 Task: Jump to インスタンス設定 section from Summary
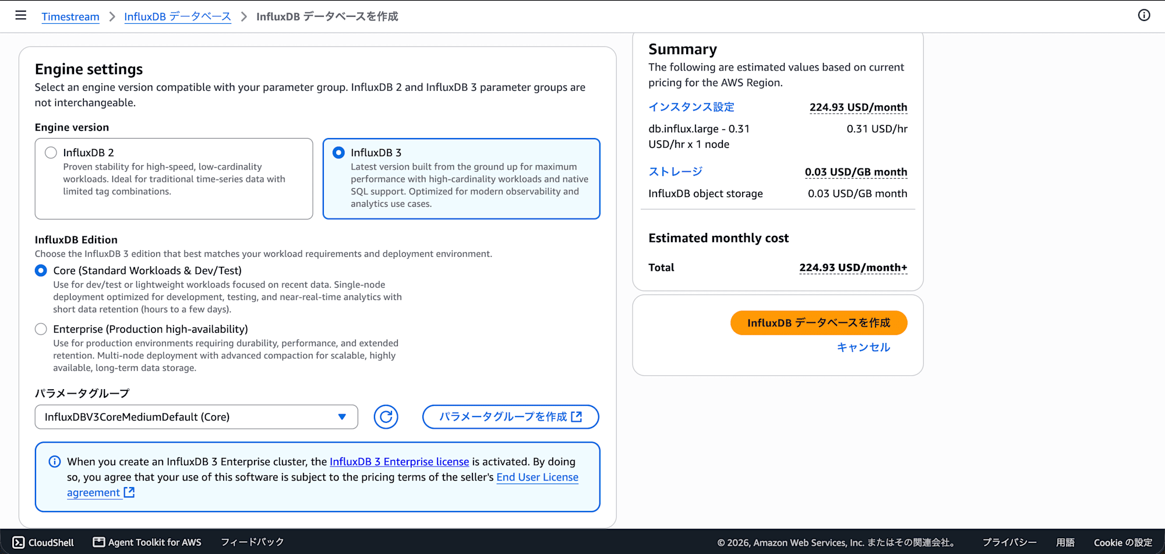(x=691, y=107)
